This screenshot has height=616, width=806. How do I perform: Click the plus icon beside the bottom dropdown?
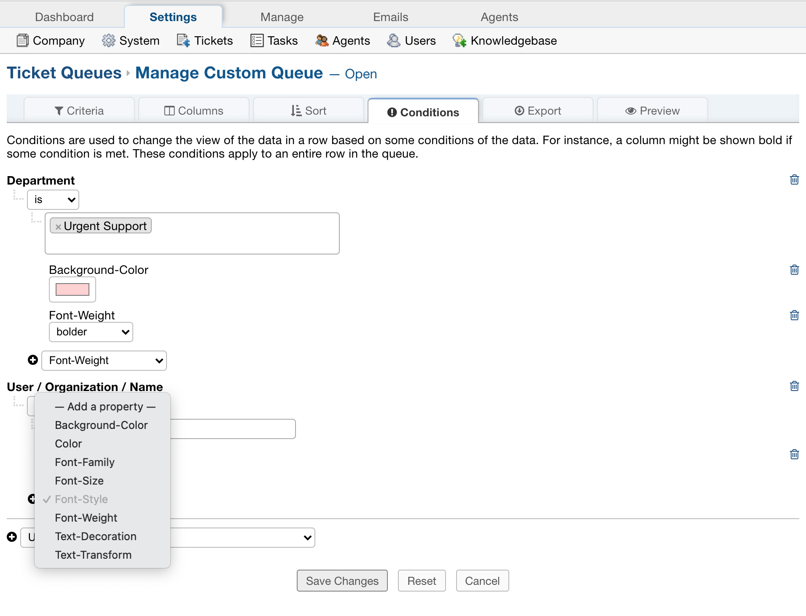coord(11,537)
